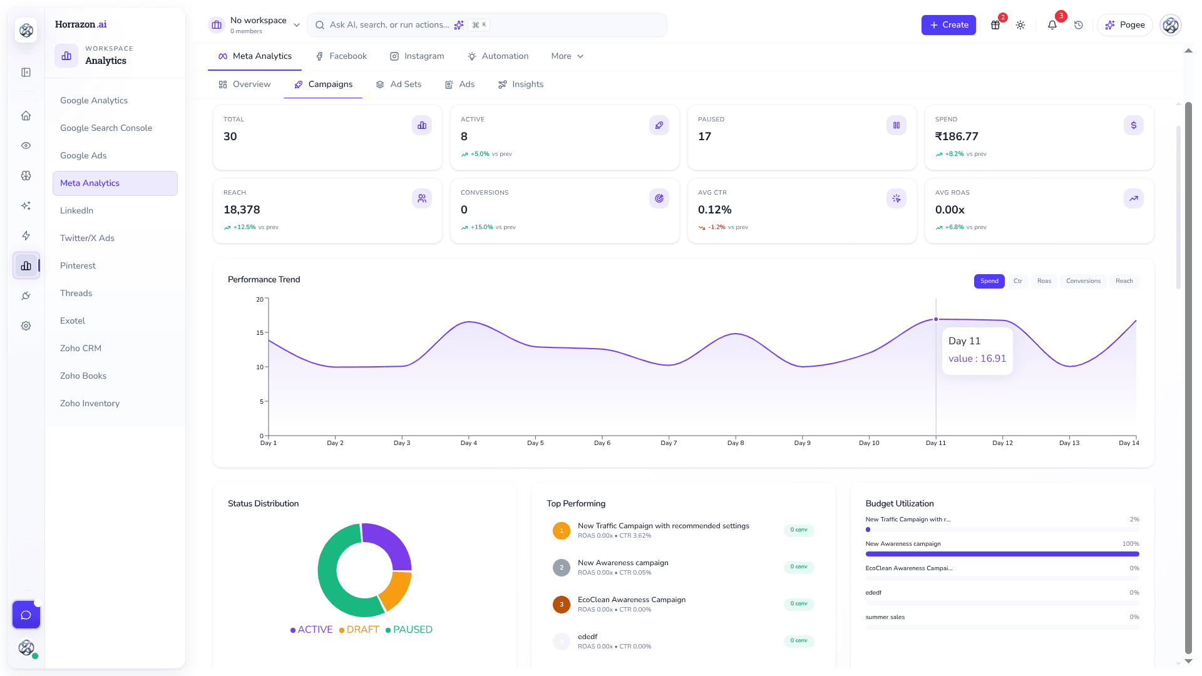Click the Create button
The image size is (1202, 676).
948,25
